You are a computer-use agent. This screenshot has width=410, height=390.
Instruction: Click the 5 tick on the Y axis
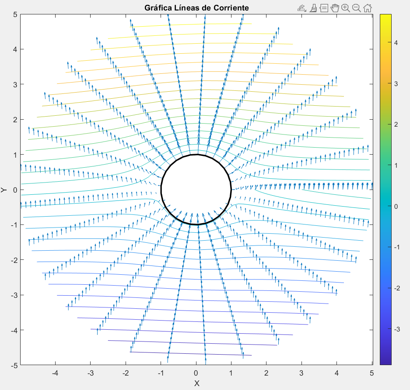click(14, 14)
